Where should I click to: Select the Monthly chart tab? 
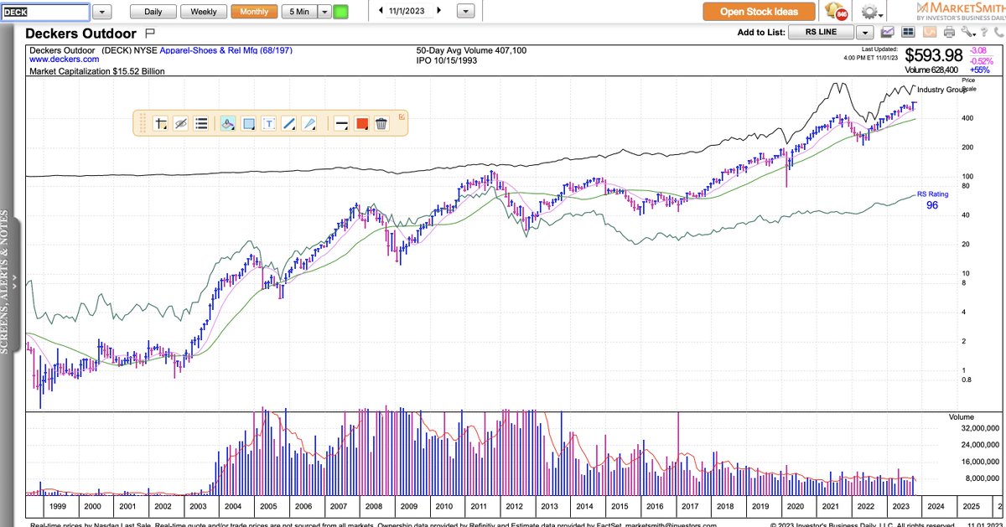253,12
